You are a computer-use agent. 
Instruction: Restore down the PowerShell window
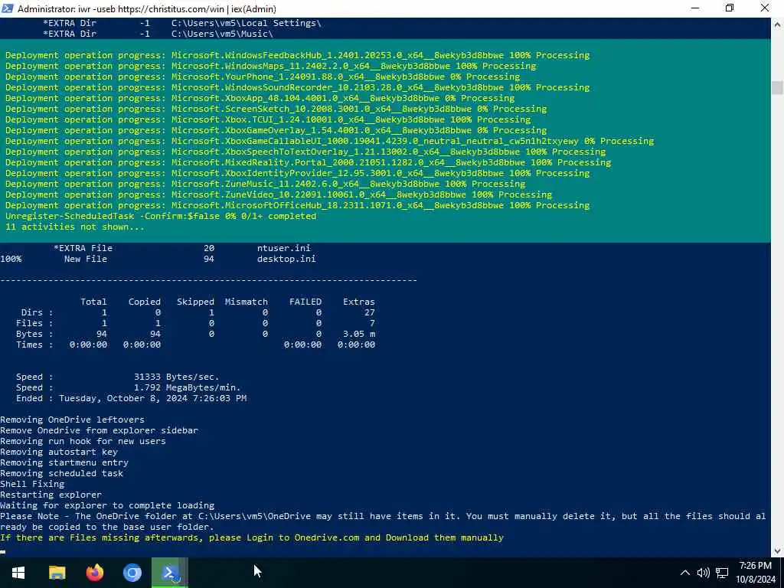pyautogui.click(x=730, y=8)
